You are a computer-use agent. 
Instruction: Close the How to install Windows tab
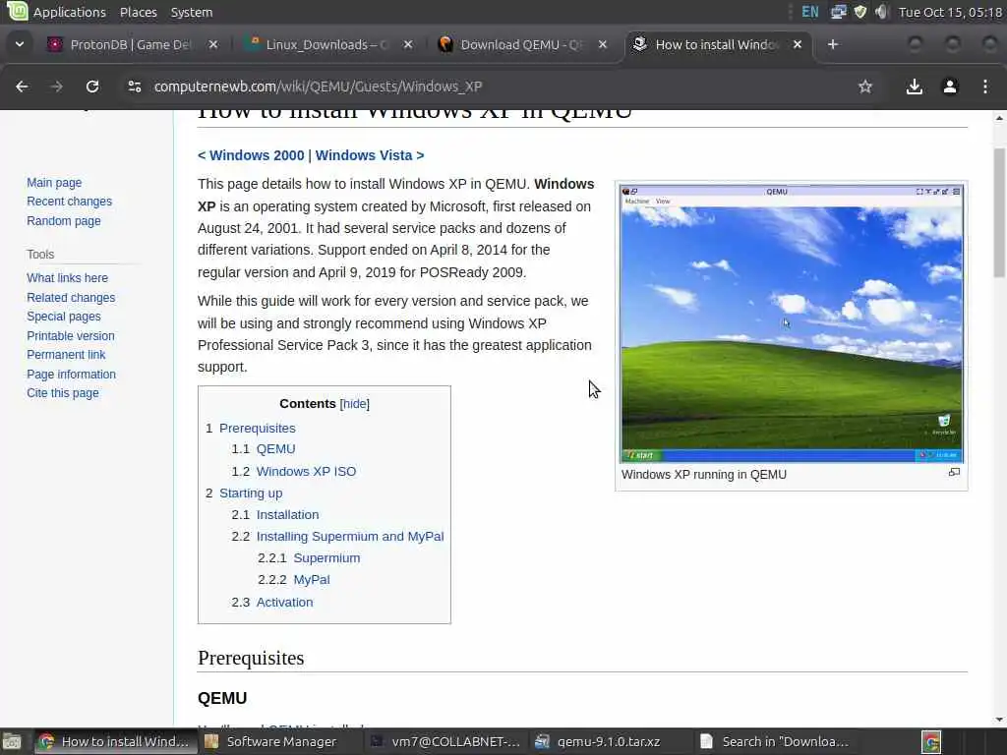point(797,44)
